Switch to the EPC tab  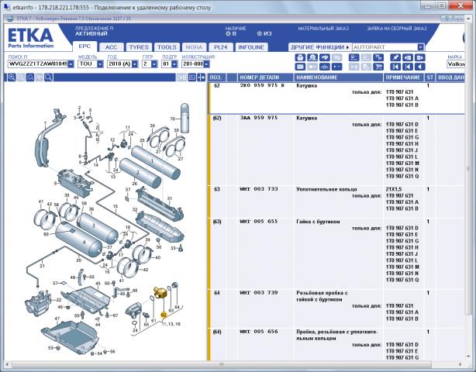click(85, 46)
